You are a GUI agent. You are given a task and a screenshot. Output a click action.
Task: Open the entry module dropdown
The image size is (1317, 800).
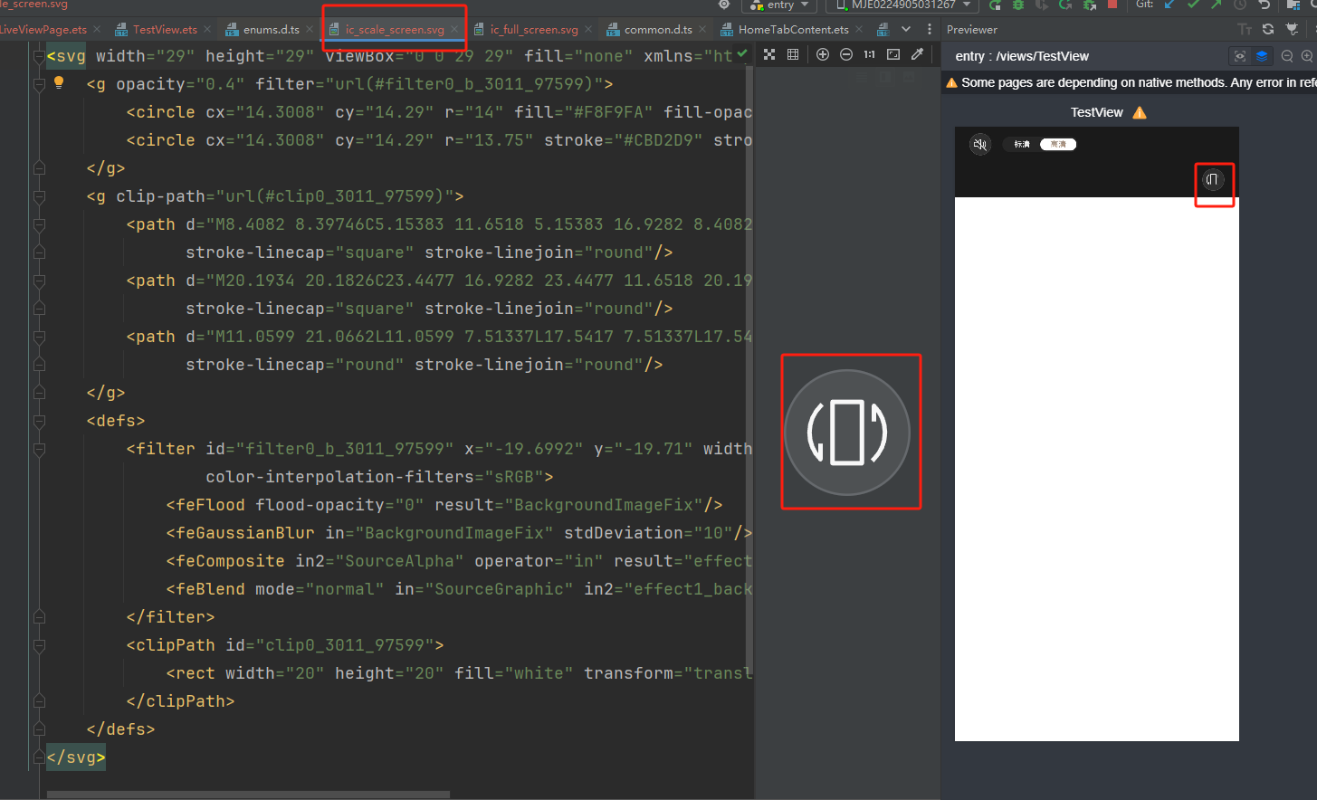[779, 5]
